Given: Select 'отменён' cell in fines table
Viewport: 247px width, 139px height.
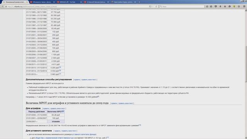Looking at the screenshot, I should (x=56, y=122).
